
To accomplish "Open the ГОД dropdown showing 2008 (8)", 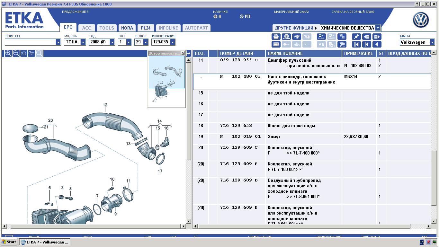I will 112,42.
